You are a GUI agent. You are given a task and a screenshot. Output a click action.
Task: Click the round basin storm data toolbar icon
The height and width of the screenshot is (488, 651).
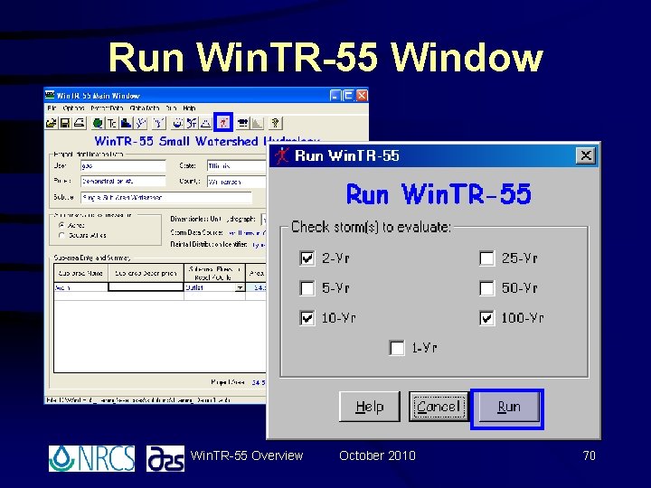(x=178, y=123)
